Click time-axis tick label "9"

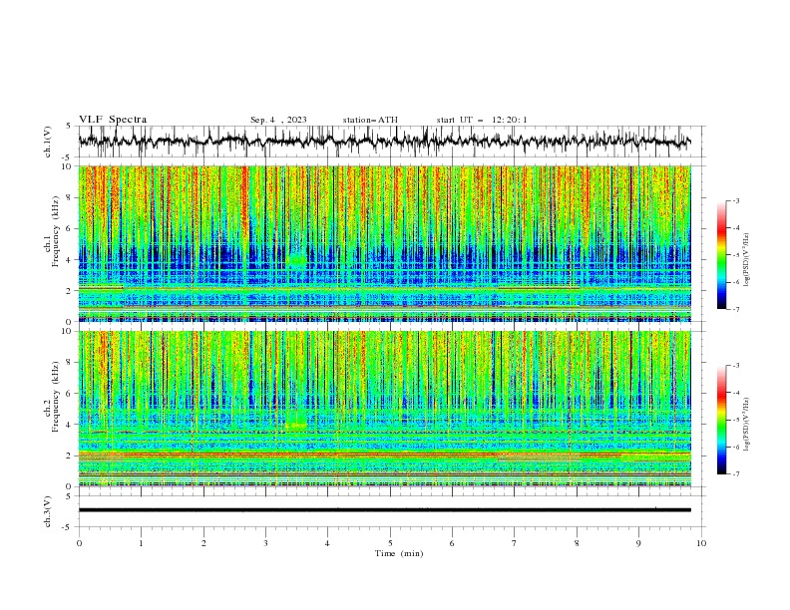coord(638,543)
